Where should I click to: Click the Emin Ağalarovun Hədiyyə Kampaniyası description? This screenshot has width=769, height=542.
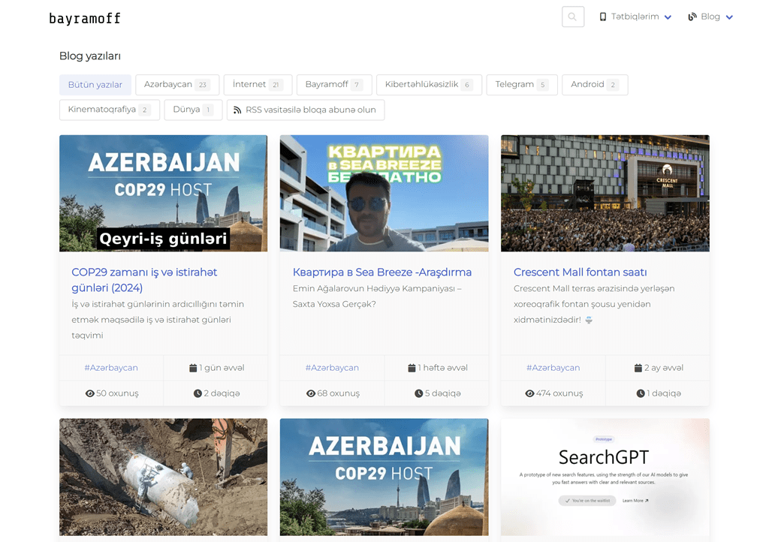tap(377, 297)
